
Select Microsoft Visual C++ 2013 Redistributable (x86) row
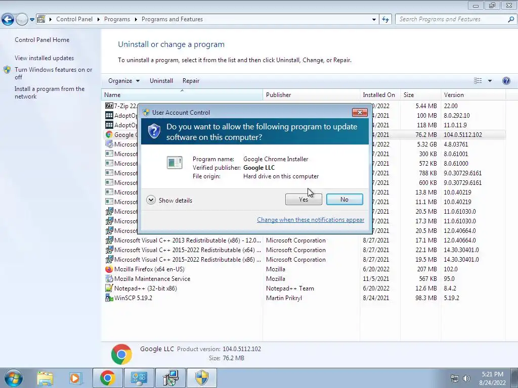pos(304,240)
